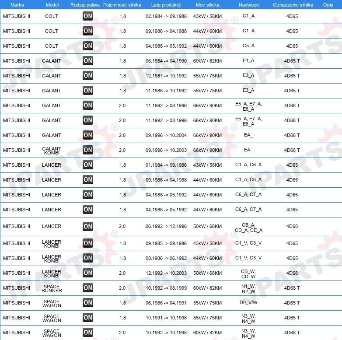
Task: Click date range 11.1988 -> 10.1992
Action: pos(166,91)
